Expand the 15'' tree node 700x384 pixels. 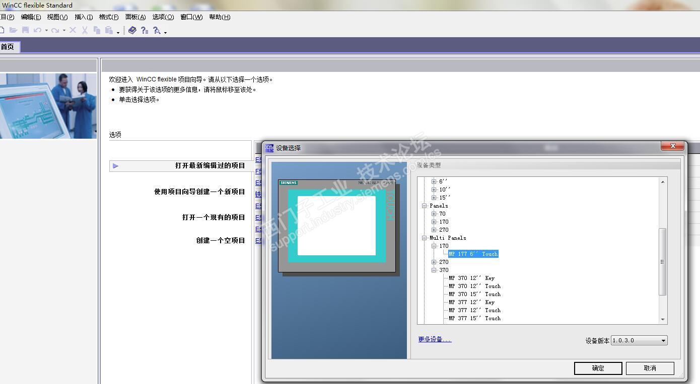click(x=434, y=198)
